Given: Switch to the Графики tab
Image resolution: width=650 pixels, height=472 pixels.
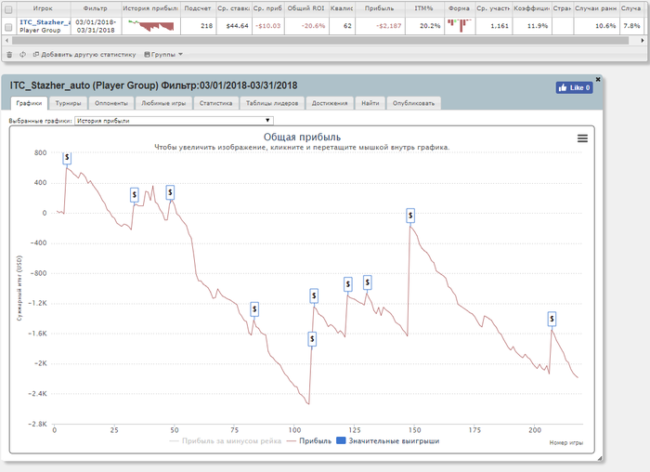Looking at the screenshot, I should coord(29,103).
